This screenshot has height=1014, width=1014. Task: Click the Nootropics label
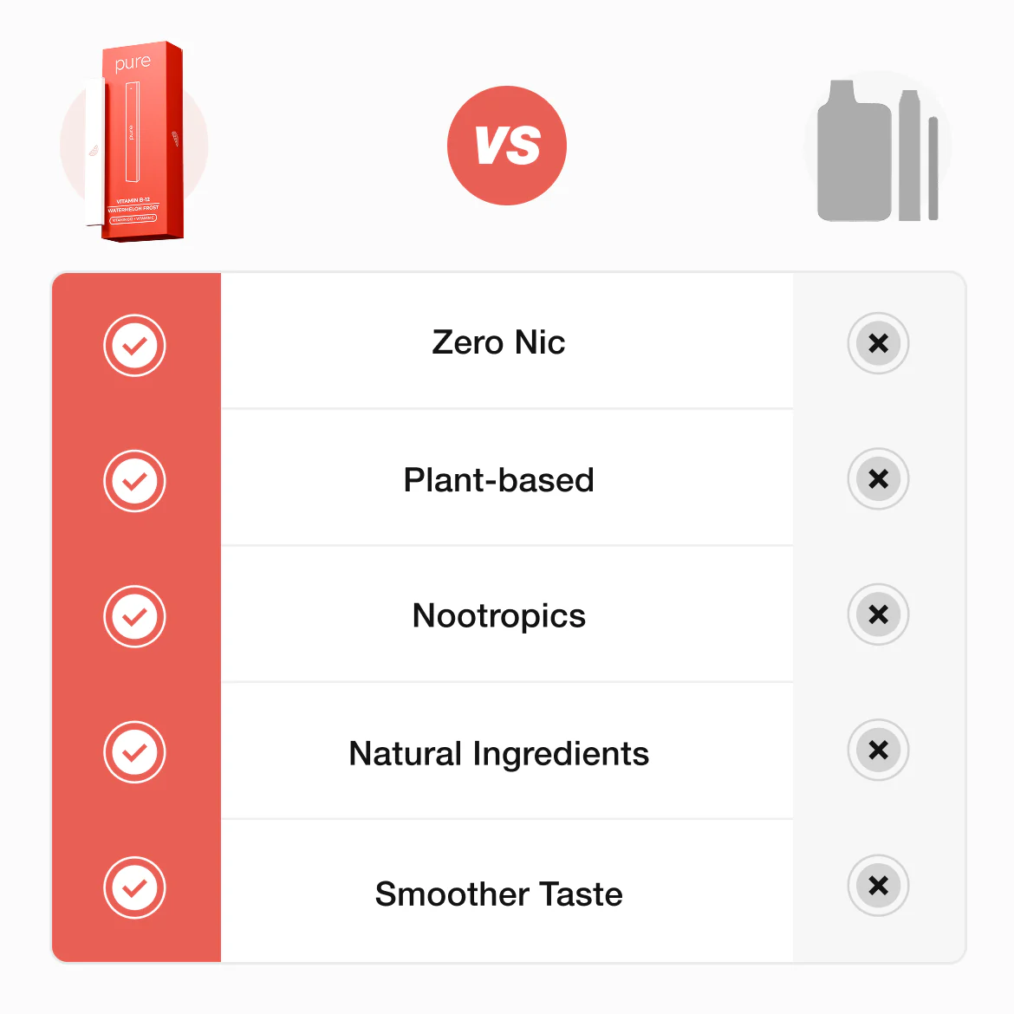[498, 616]
